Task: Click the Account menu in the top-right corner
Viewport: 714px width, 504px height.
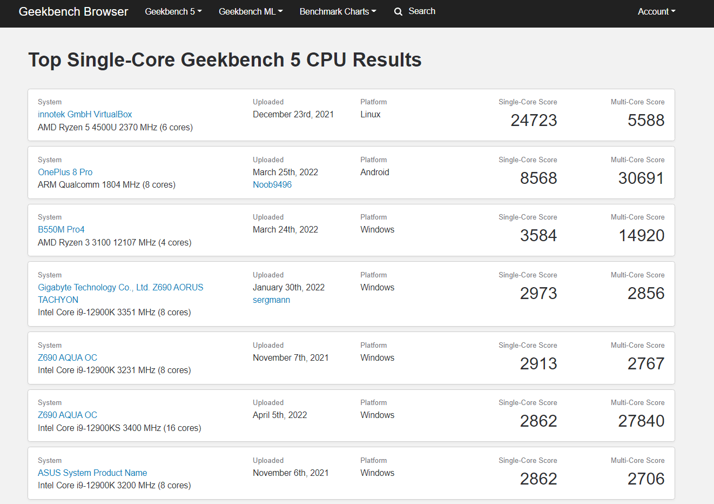Action: point(656,11)
